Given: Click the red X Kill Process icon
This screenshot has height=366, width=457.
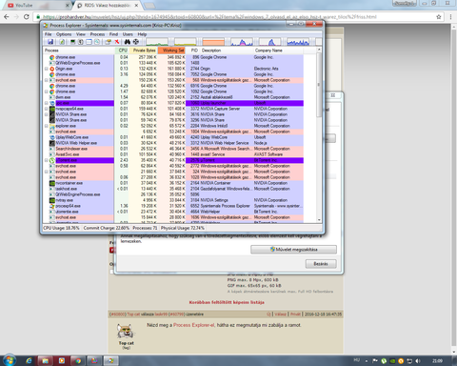Looking at the screenshot, I should [x=117, y=42].
